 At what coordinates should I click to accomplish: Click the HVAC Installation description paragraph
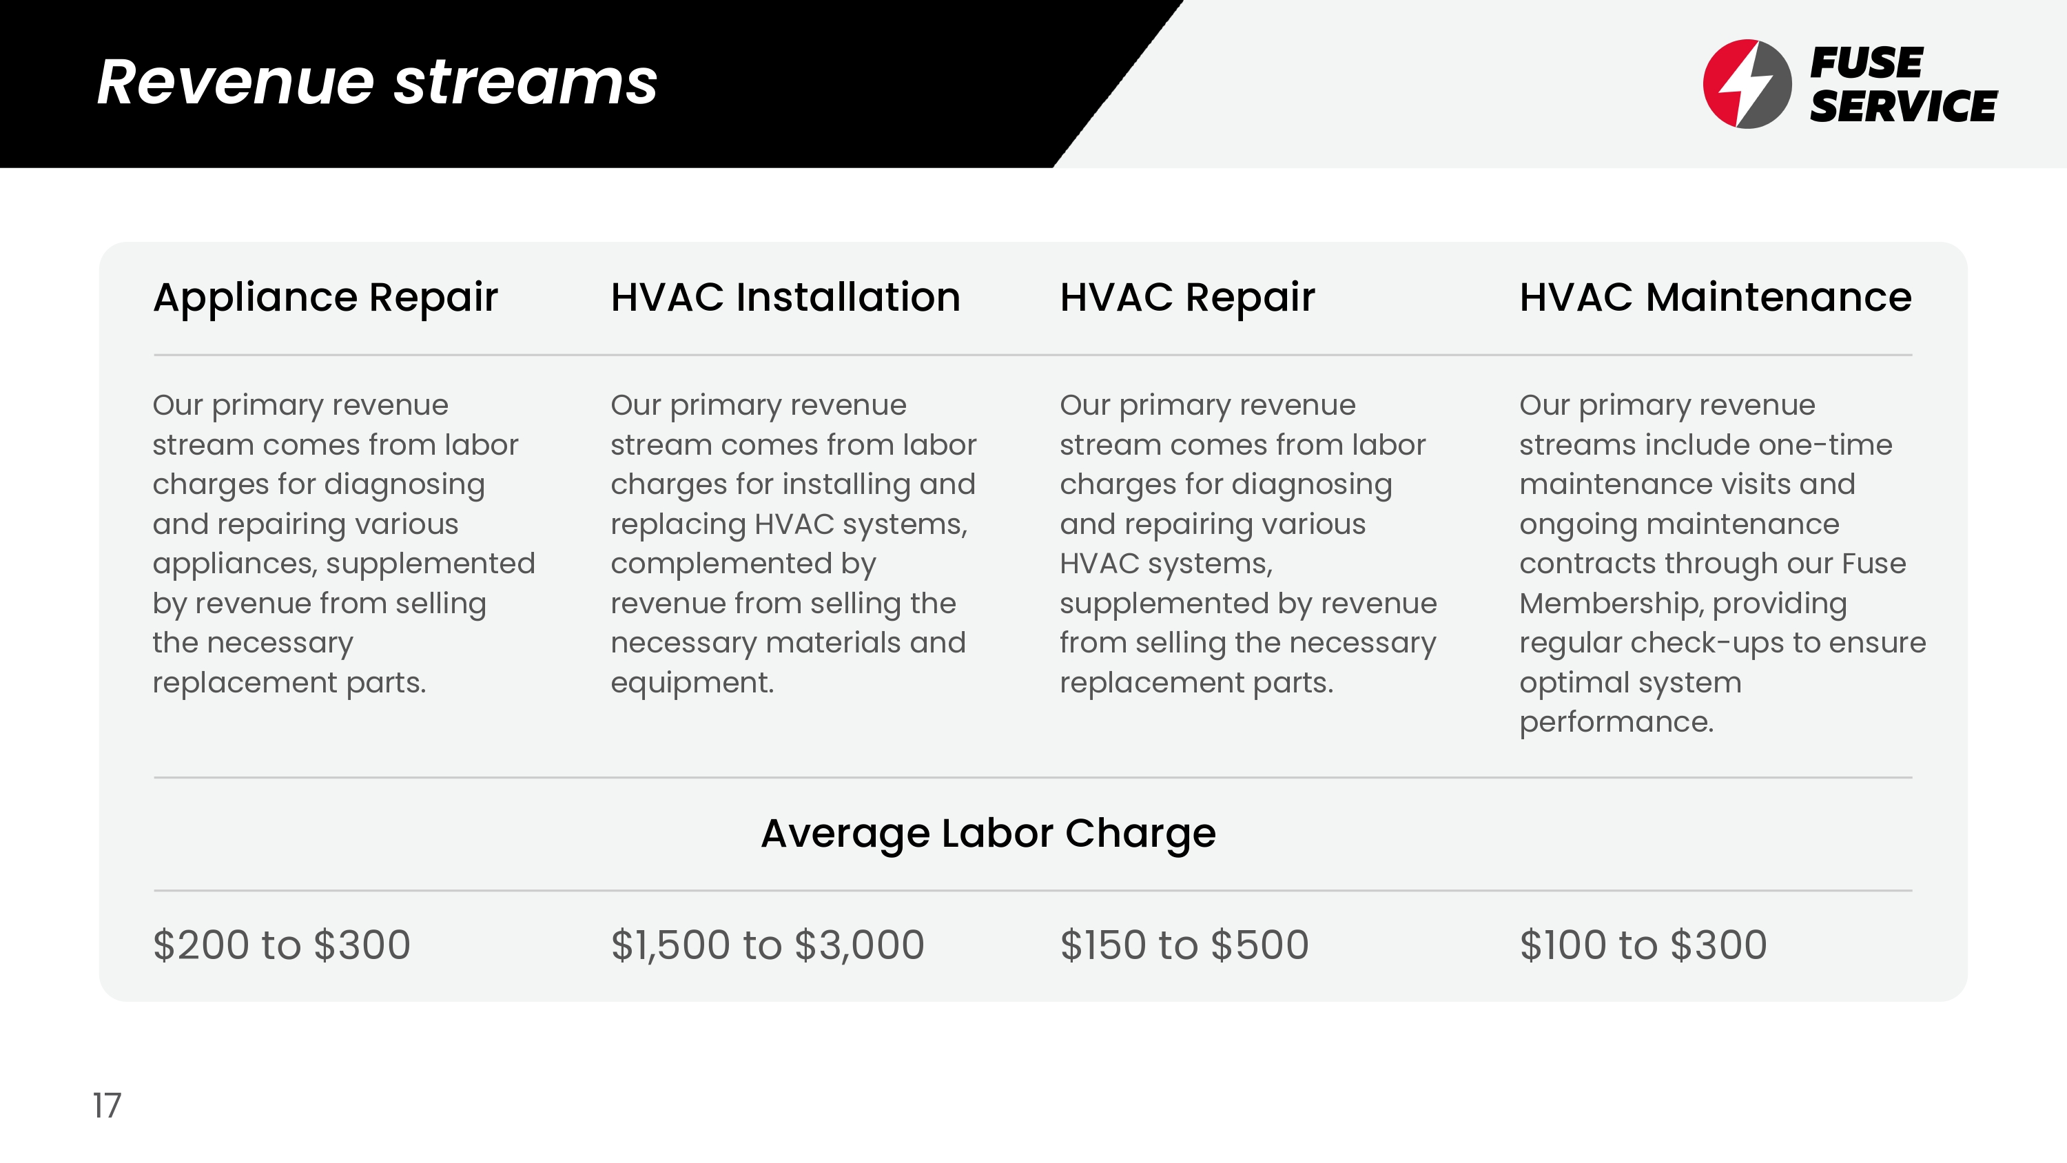[793, 544]
